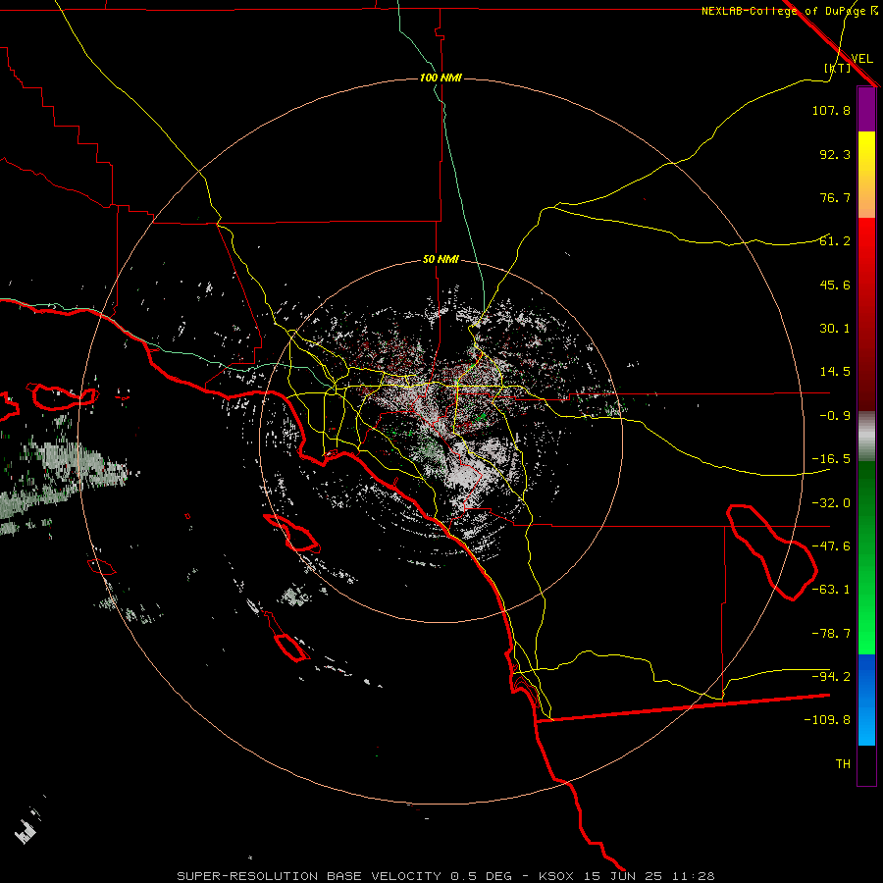The height and width of the screenshot is (883, 883).
Task: Click the 14.5 legend value
Action: 835,372
